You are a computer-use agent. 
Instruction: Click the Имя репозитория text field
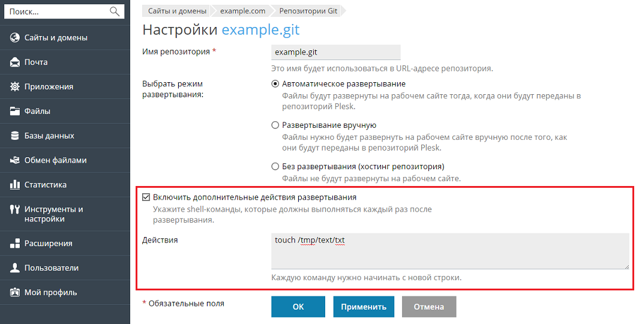(336, 52)
